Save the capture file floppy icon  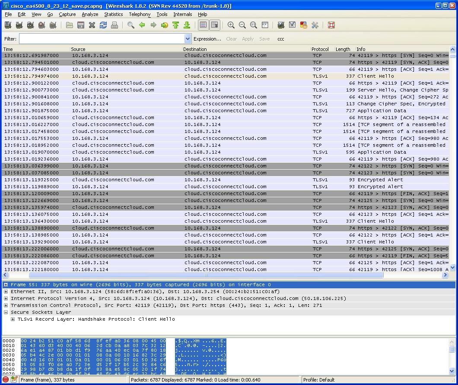(x=81, y=25)
